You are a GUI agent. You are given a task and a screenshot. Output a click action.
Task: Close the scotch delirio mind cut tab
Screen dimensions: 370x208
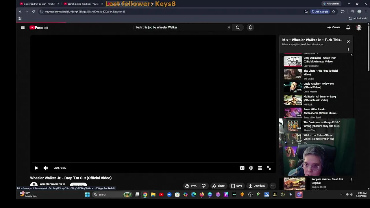click(102, 4)
